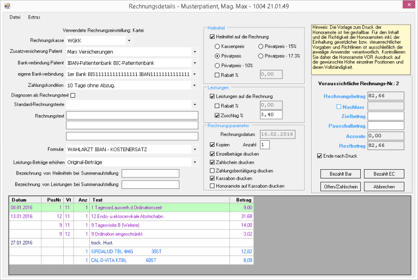Toggle Diagnosen als Rechnungstext checkbox
Viewport: 418px width, 280px height.
coord(73,96)
